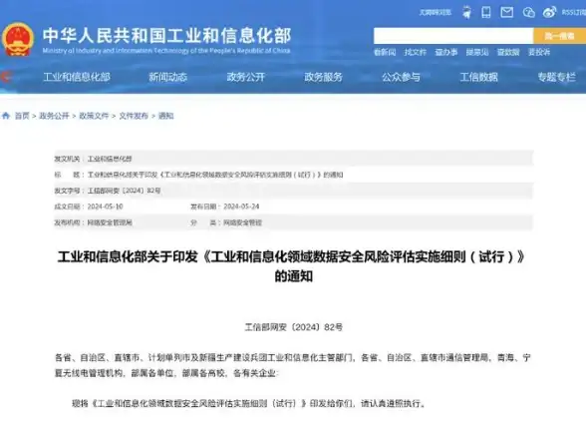Viewport: 586px width, 422px height.
Task: Click the centered document number below headline
Action: (x=294, y=327)
